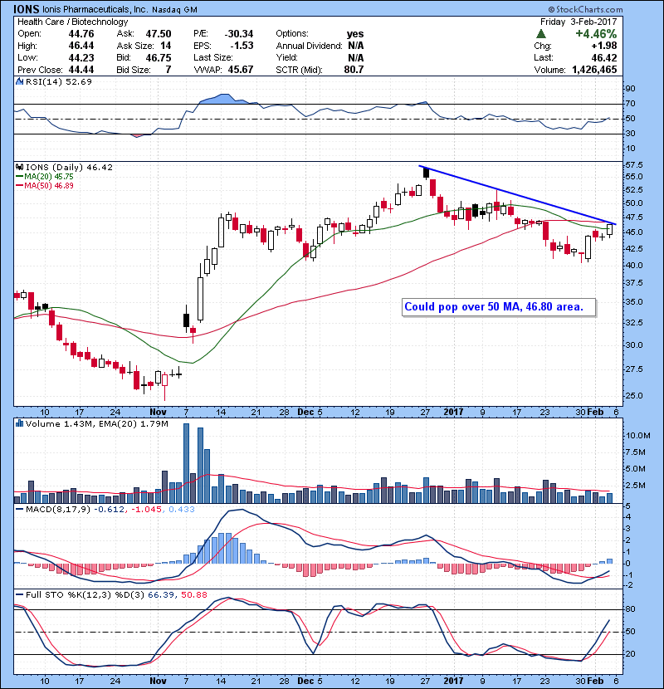The image size is (664, 689).
Task: Click the MA(20) 45.75 legend entry
Action: click(45, 177)
